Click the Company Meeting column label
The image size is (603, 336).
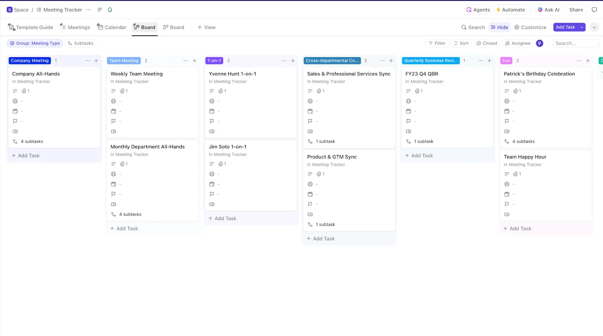click(30, 61)
